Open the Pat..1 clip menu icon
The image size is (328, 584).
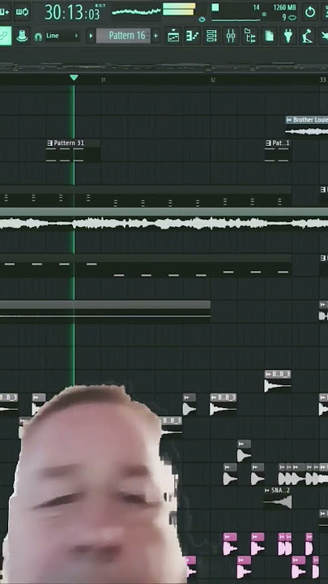click(x=269, y=143)
